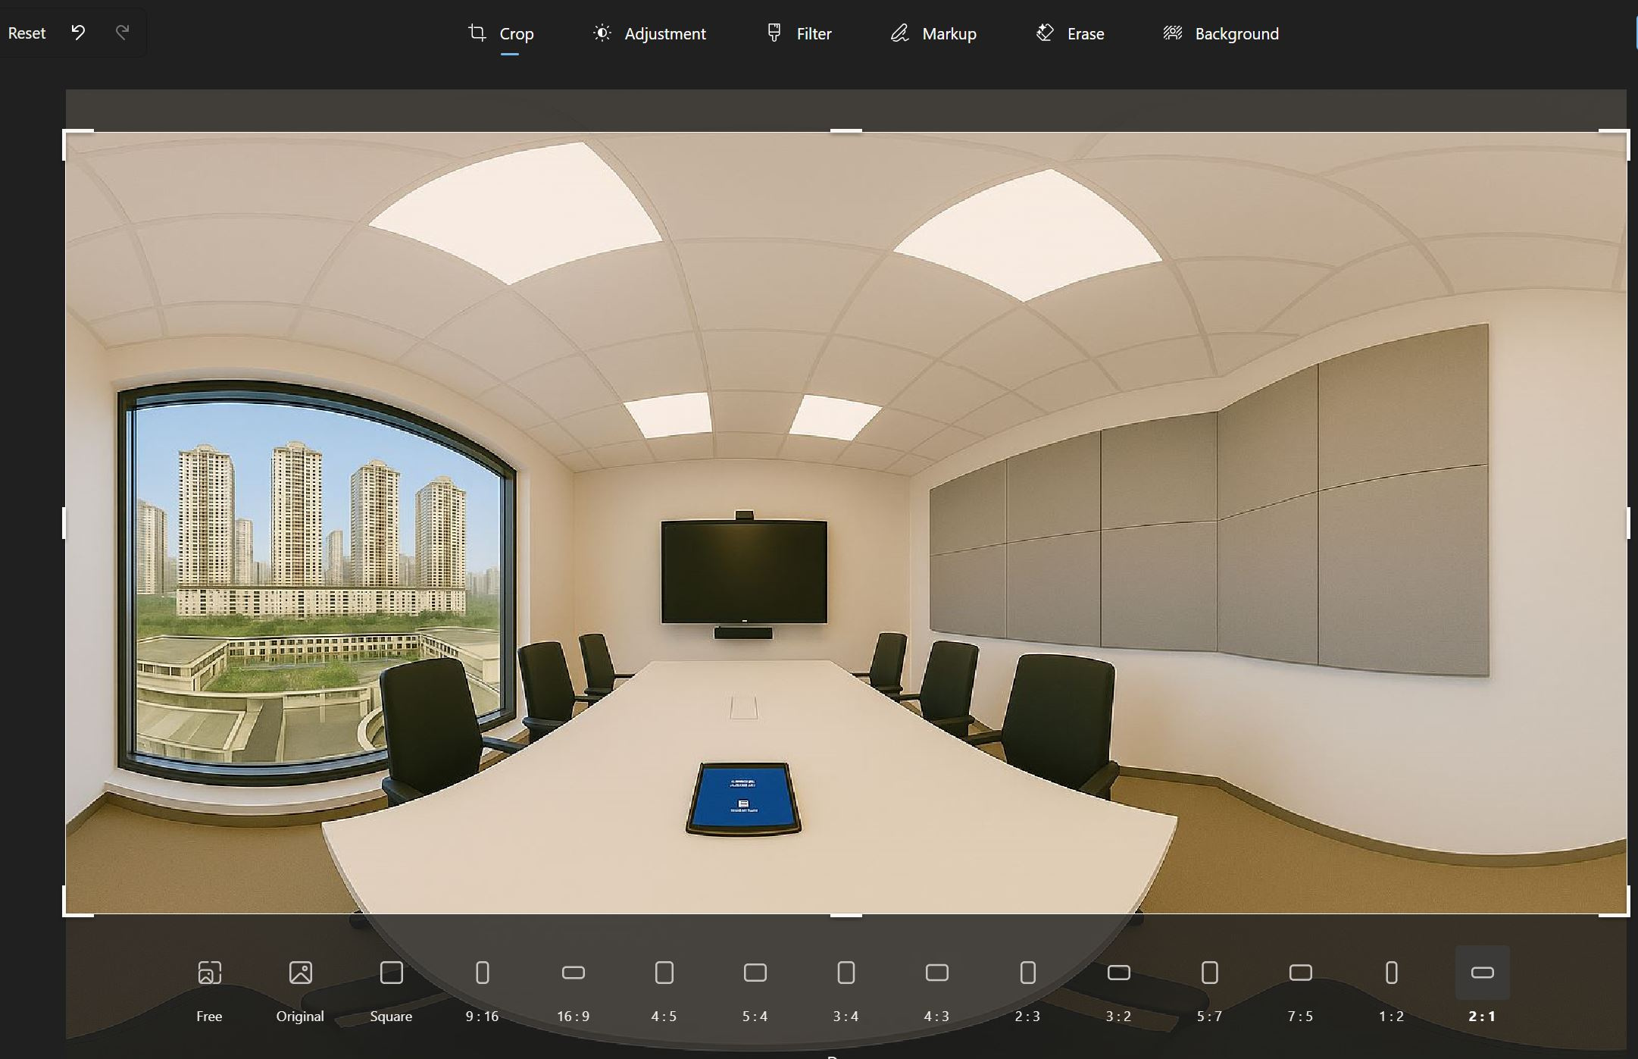The width and height of the screenshot is (1638, 1059).
Task: Open the Erase tool tab
Action: [1070, 33]
